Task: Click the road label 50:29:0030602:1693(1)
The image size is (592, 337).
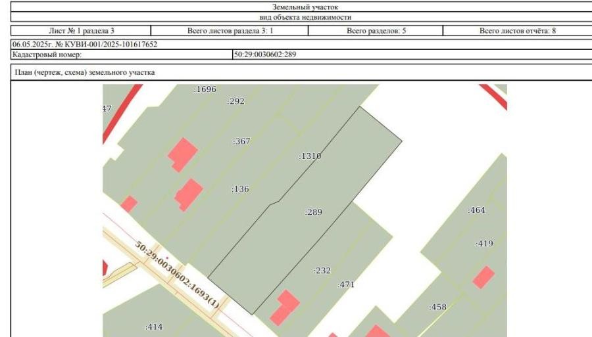Action: click(x=177, y=275)
